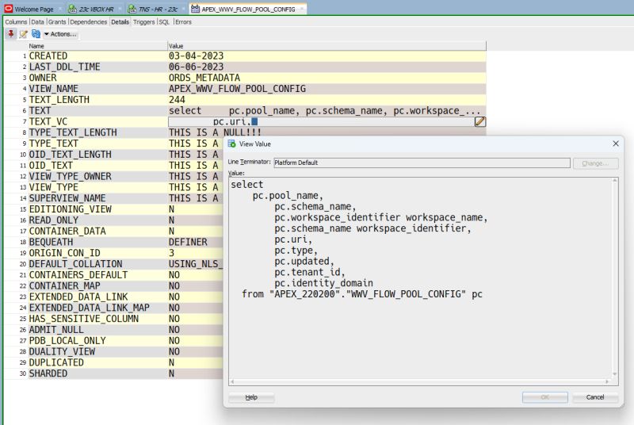Select the HAS_SENSITIVE_COLUMN row name

[84, 318]
